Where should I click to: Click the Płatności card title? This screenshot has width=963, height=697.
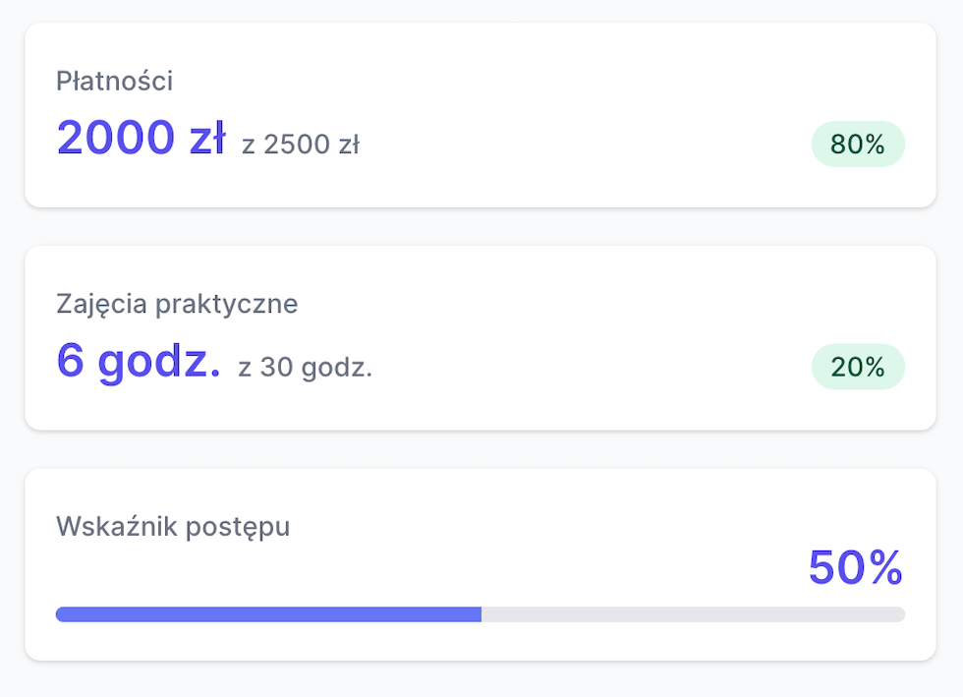(x=114, y=82)
